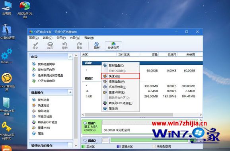This screenshot has width=230, height=151.
Task: Click the 快速分区 toolbar button
Action: coord(113,46)
